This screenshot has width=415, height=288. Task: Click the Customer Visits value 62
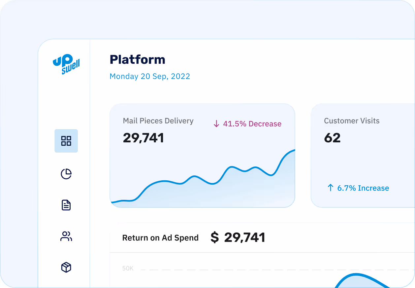click(332, 138)
